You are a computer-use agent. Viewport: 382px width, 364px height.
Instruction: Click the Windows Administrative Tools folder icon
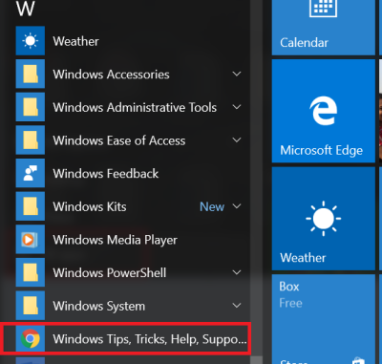[31, 107]
